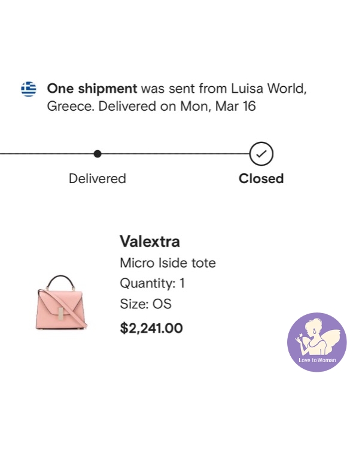Click the Luisa World sender name
Viewport: 359px width, 449px height.
272,89
